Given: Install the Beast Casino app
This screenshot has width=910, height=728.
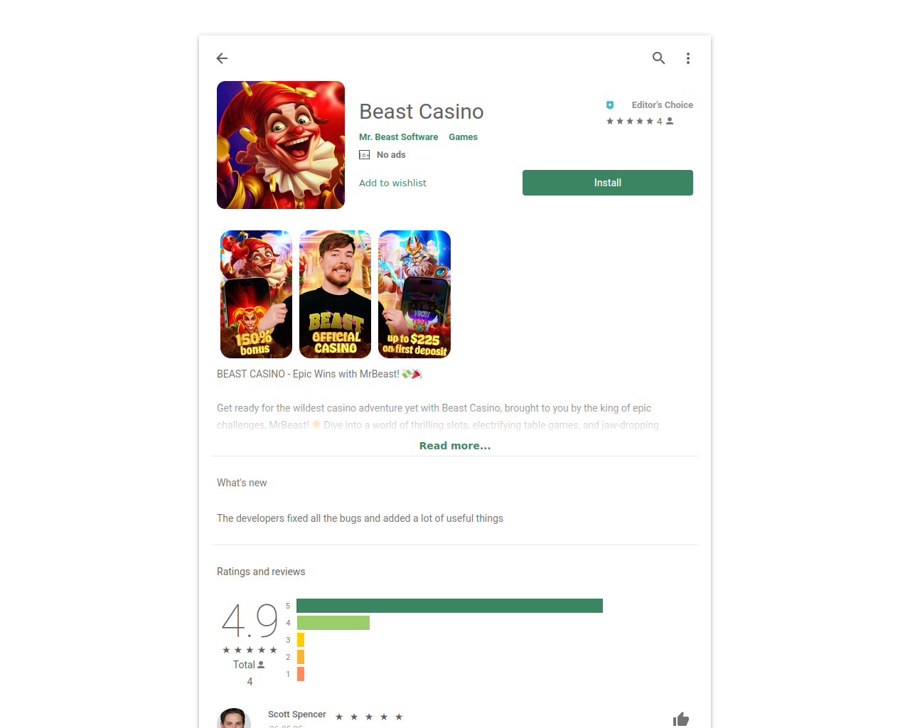Looking at the screenshot, I should point(608,183).
